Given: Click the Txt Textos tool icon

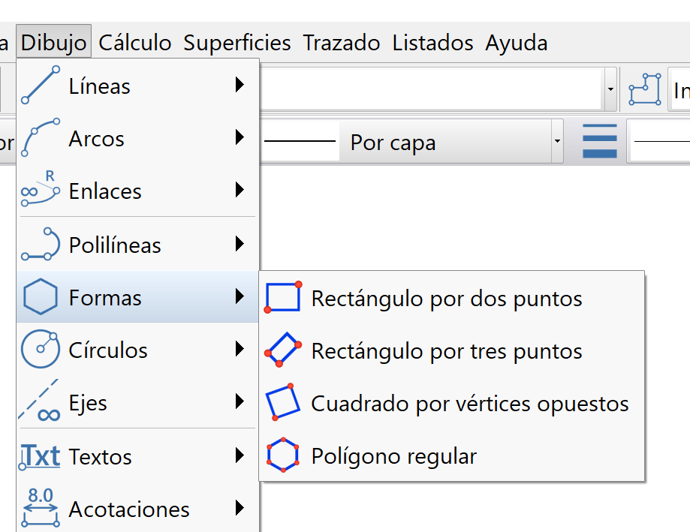Looking at the screenshot, I should [39, 456].
